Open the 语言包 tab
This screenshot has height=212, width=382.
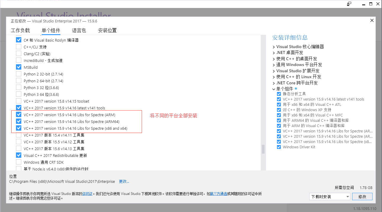[x=79, y=30]
